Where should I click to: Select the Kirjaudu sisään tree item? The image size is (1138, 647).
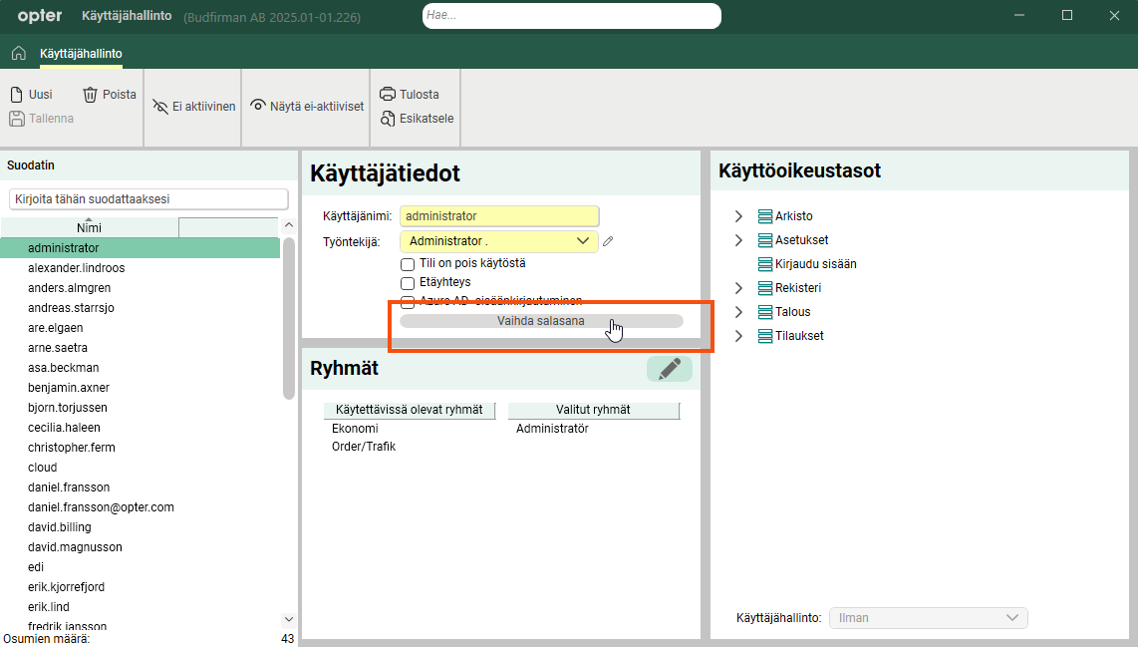tap(815, 264)
